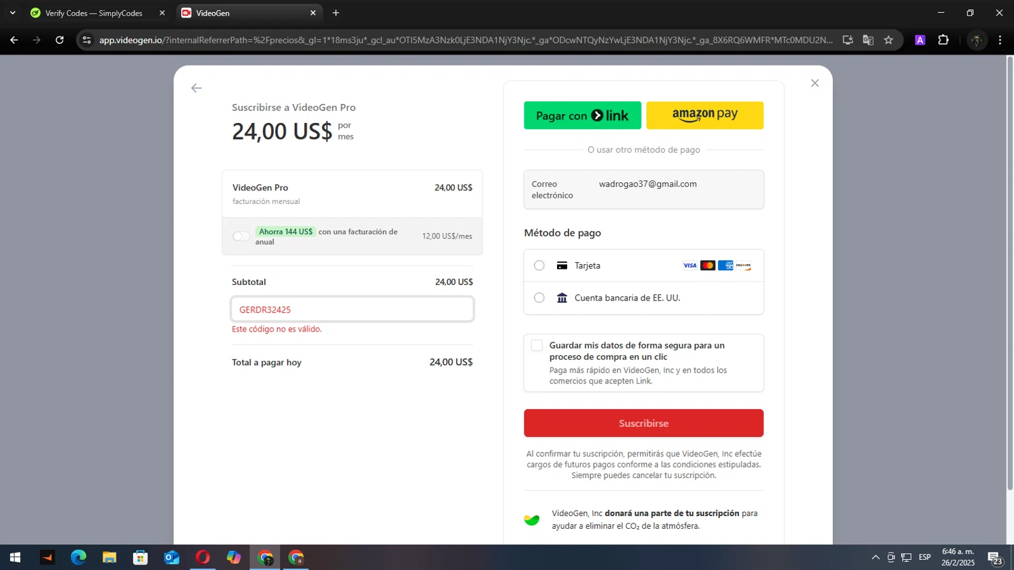The width and height of the screenshot is (1014, 570).
Task: Open Microsoft Edge from taskbar
Action: point(78,557)
